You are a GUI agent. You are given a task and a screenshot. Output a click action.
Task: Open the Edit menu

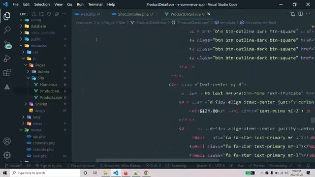coord(26,4)
